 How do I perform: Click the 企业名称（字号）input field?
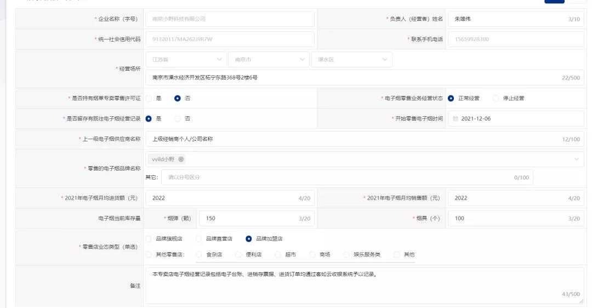(230, 19)
